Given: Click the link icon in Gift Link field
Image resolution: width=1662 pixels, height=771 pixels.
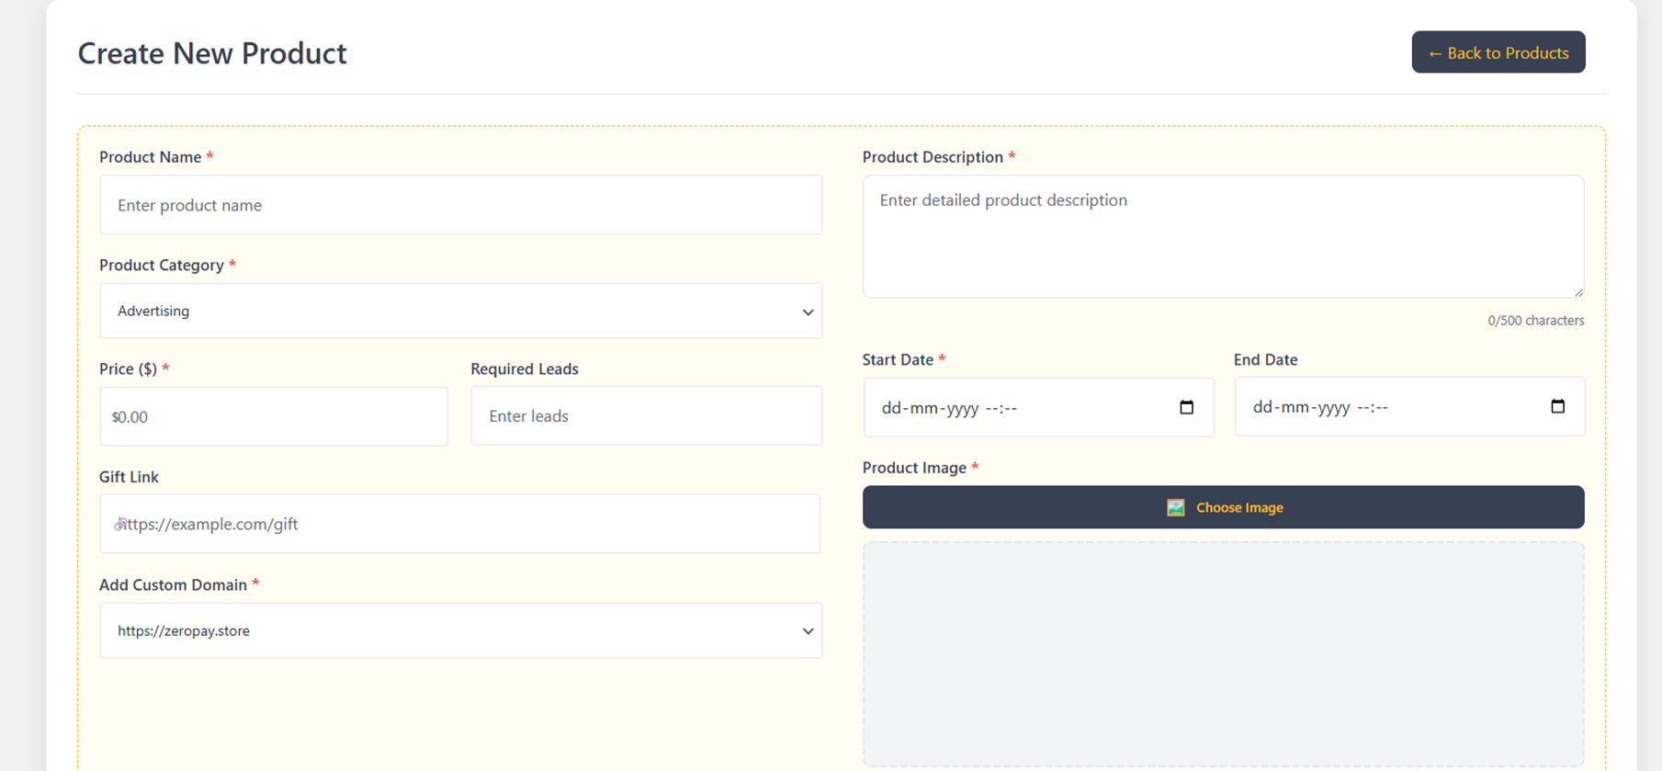Looking at the screenshot, I should coord(119,525).
